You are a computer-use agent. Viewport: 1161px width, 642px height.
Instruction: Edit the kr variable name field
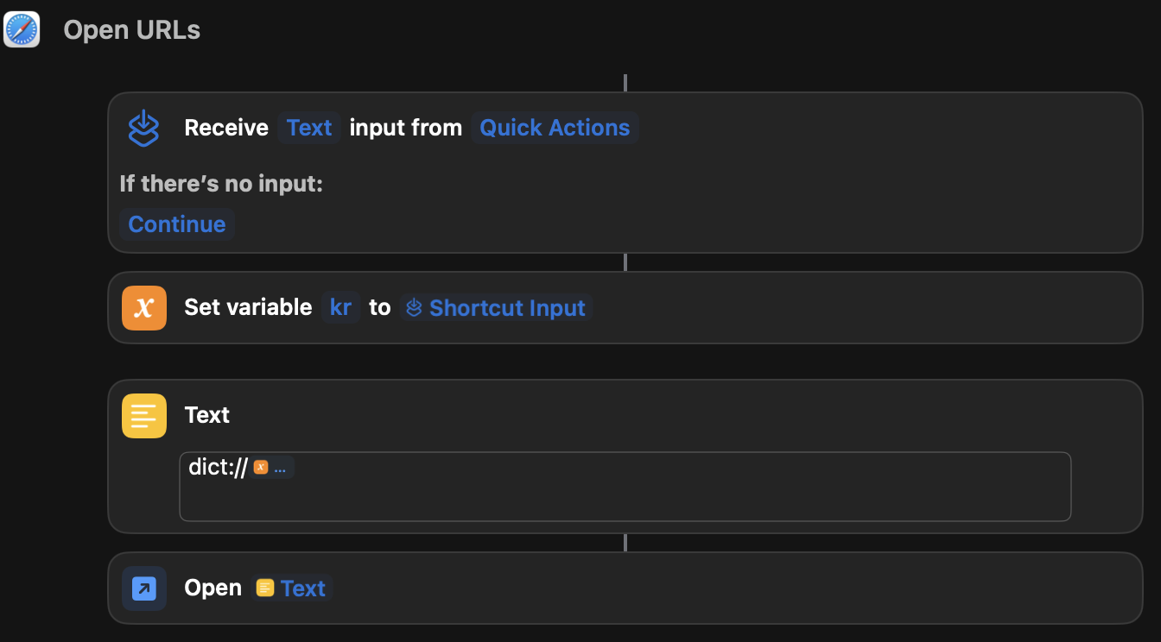[340, 308]
